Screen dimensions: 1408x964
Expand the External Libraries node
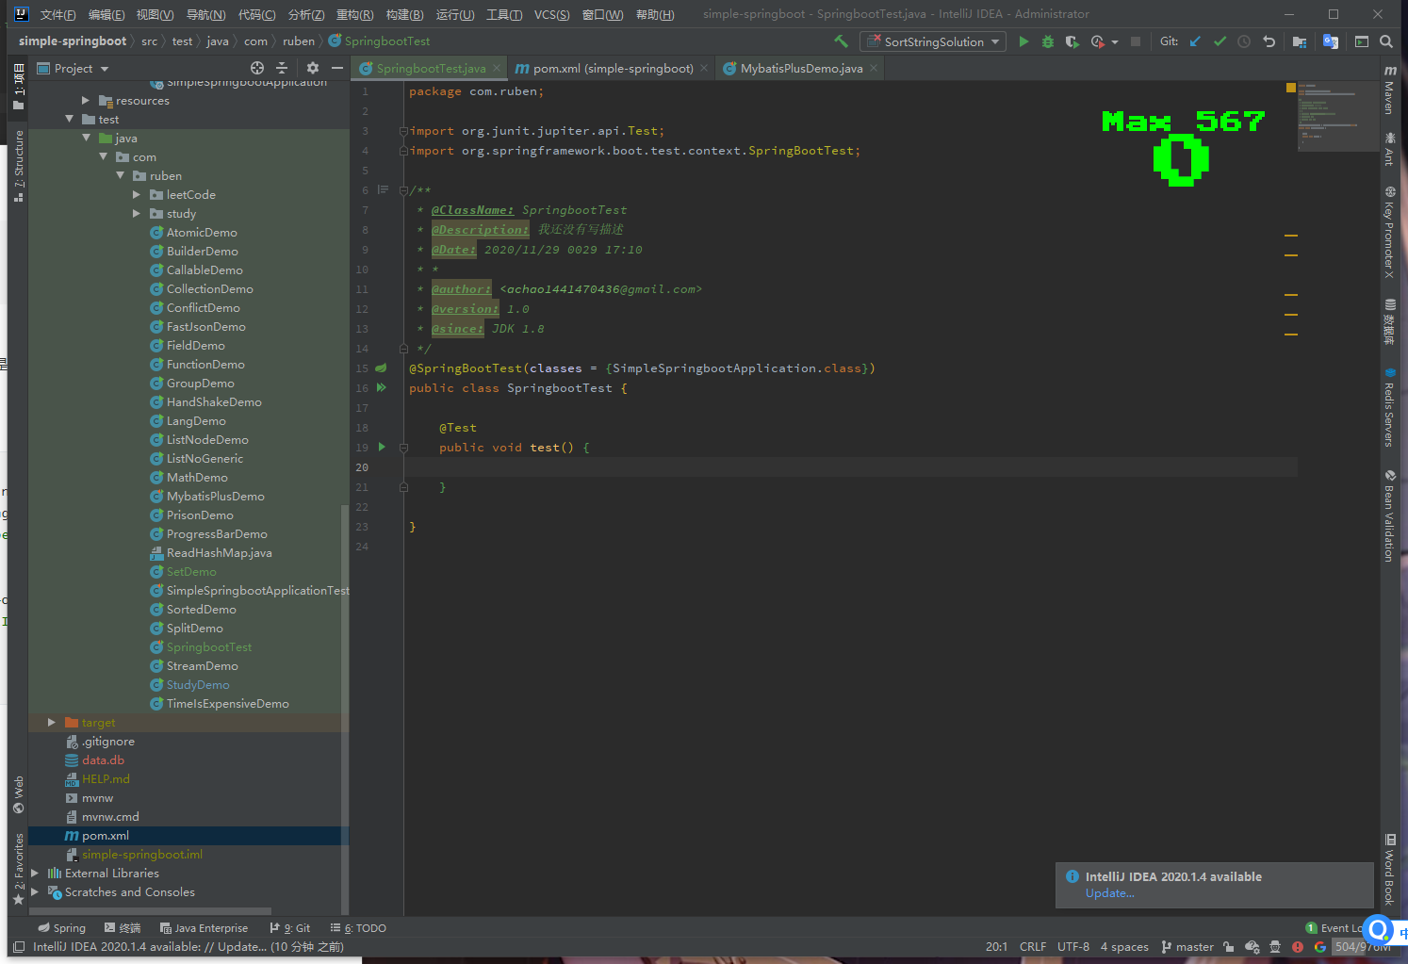35,874
